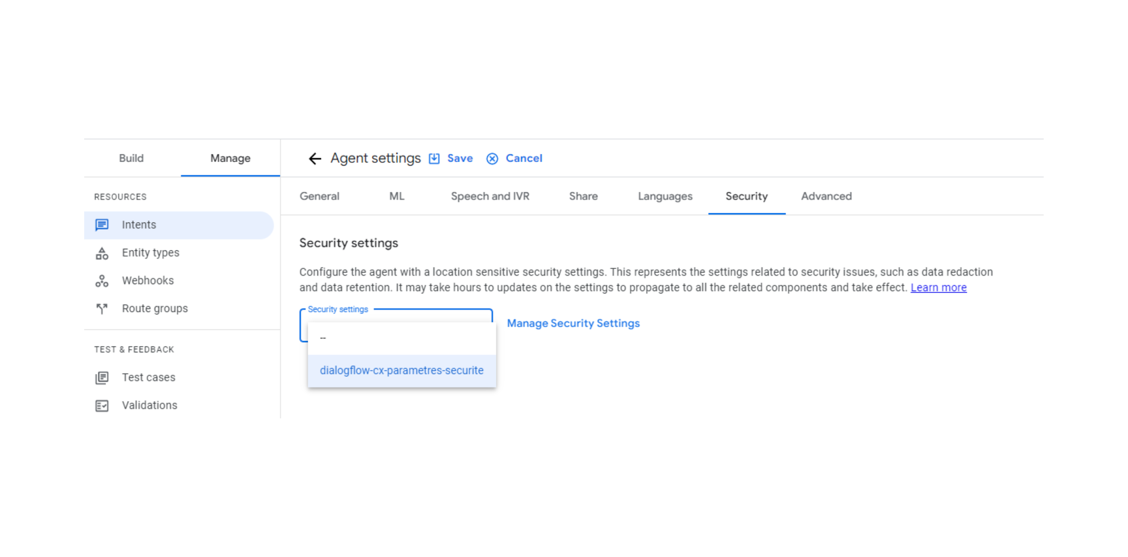Switch to the Advanced tab

coord(826,196)
